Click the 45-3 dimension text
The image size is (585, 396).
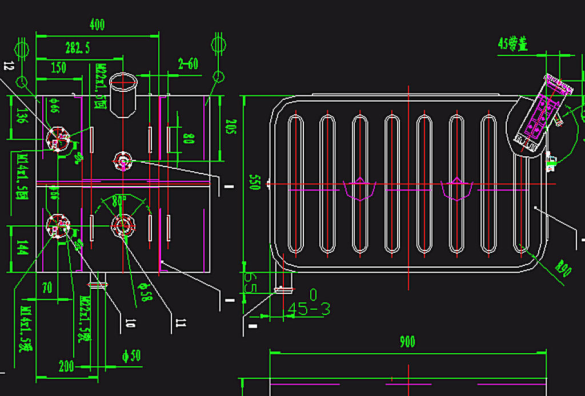309,309
